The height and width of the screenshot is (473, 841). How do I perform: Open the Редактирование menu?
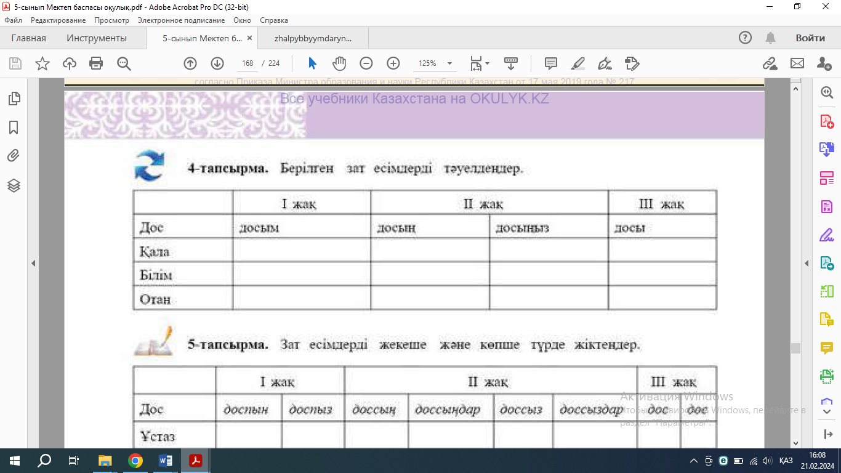coord(58,20)
